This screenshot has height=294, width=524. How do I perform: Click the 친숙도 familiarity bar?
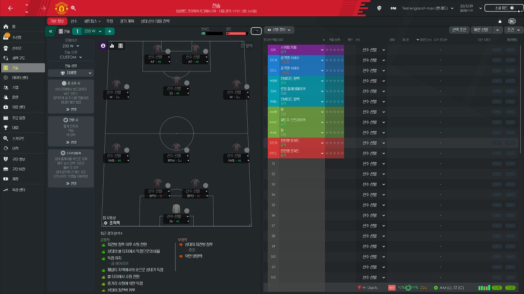click(x=212, y=33)
